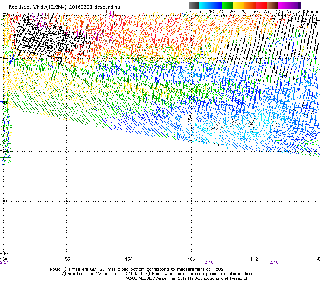
Task: Click the orange 25–30 knots color bar segment
Action: pyautogui.click(x=250, y=5)
